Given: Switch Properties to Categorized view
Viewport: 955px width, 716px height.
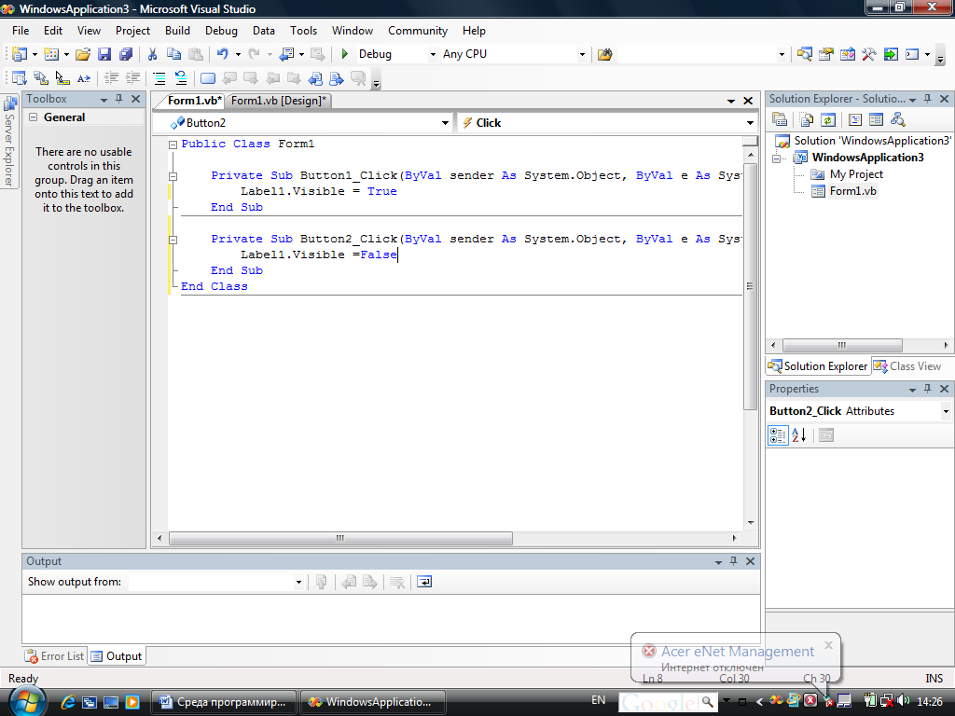Looking at the screenshot, I should coord(778,435).
